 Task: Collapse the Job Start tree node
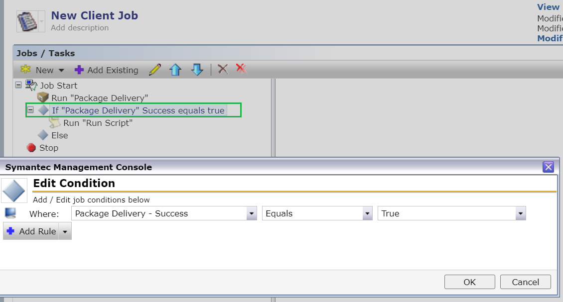click(18, 86)
